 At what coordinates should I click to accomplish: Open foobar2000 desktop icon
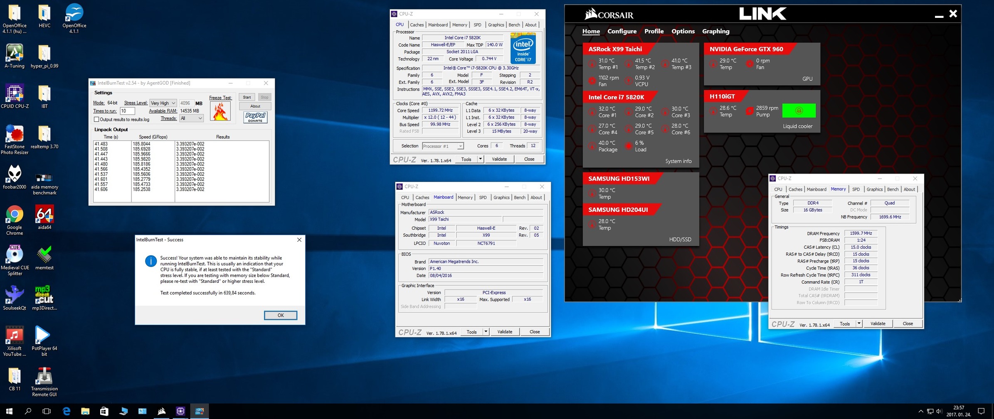coord(15,178)
